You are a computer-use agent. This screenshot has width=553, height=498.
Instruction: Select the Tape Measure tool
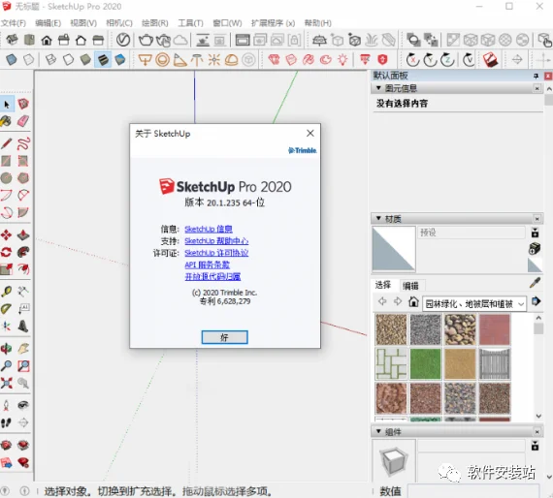6,292
